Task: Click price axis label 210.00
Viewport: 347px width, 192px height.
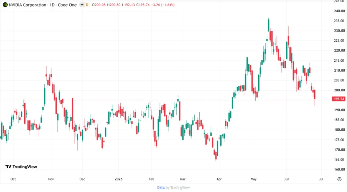Action: (339, 70)
